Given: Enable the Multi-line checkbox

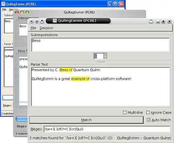Looking at the screenshot, I should [125, 113].
